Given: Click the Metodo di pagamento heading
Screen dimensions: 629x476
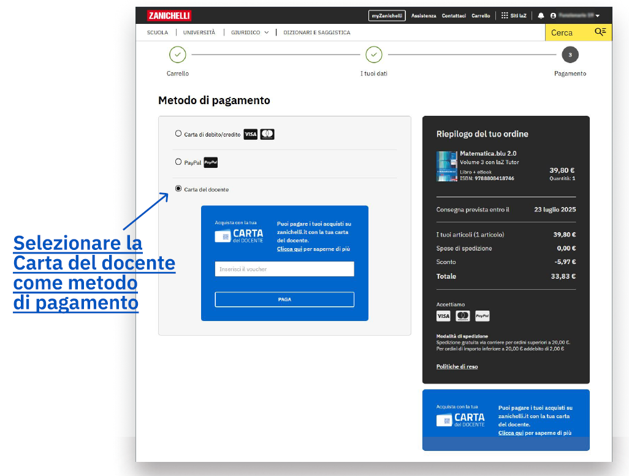Looking at the screenshot, I should tap(214, 100).
